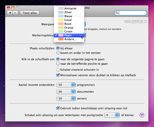The width and height of the screenshot is (154, 127).
Task: Open help via the question mark button
Action: [x=142, y=115]
